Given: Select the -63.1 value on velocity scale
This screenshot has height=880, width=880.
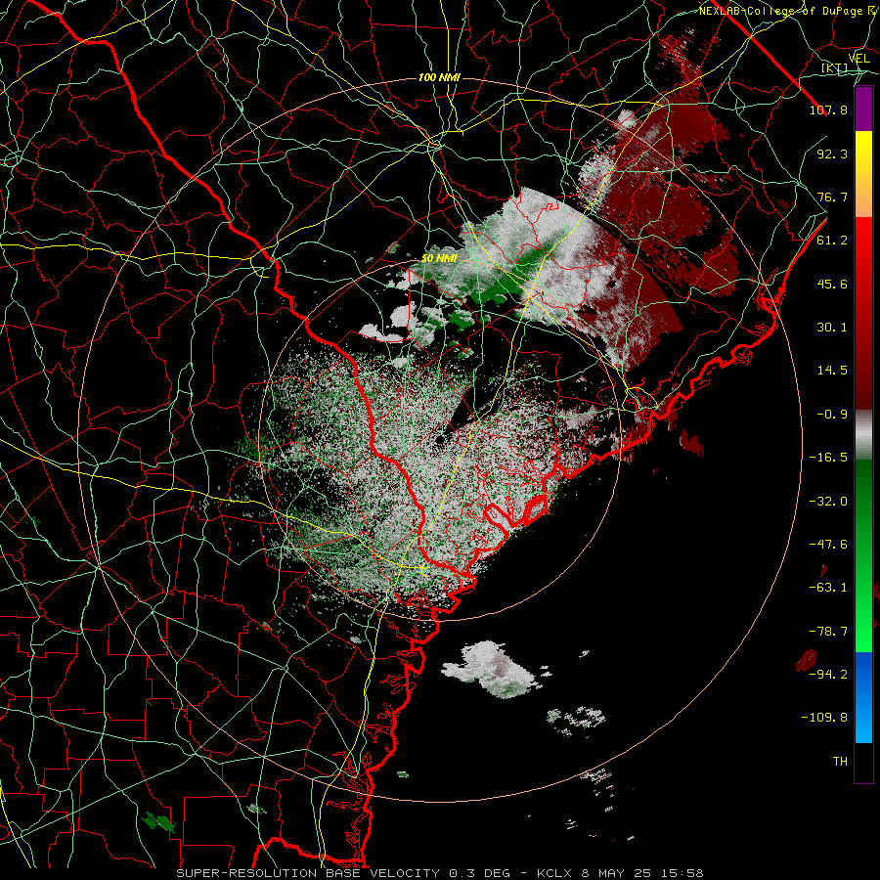Looking at the screenshot, I should coord(828,588).
